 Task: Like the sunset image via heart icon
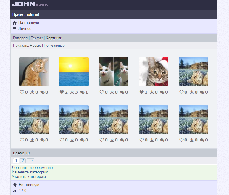(x=62, y=92)
